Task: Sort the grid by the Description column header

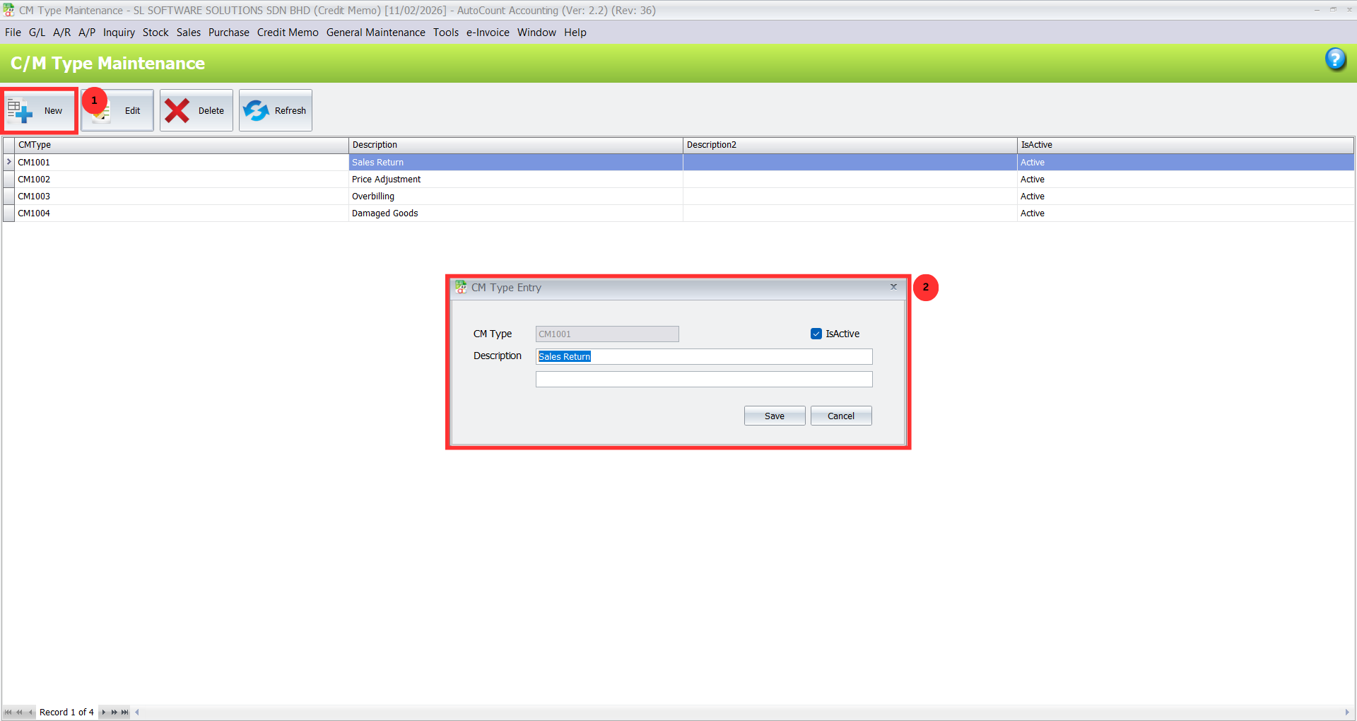Action: pyautogui.click(x=516, y=145)
